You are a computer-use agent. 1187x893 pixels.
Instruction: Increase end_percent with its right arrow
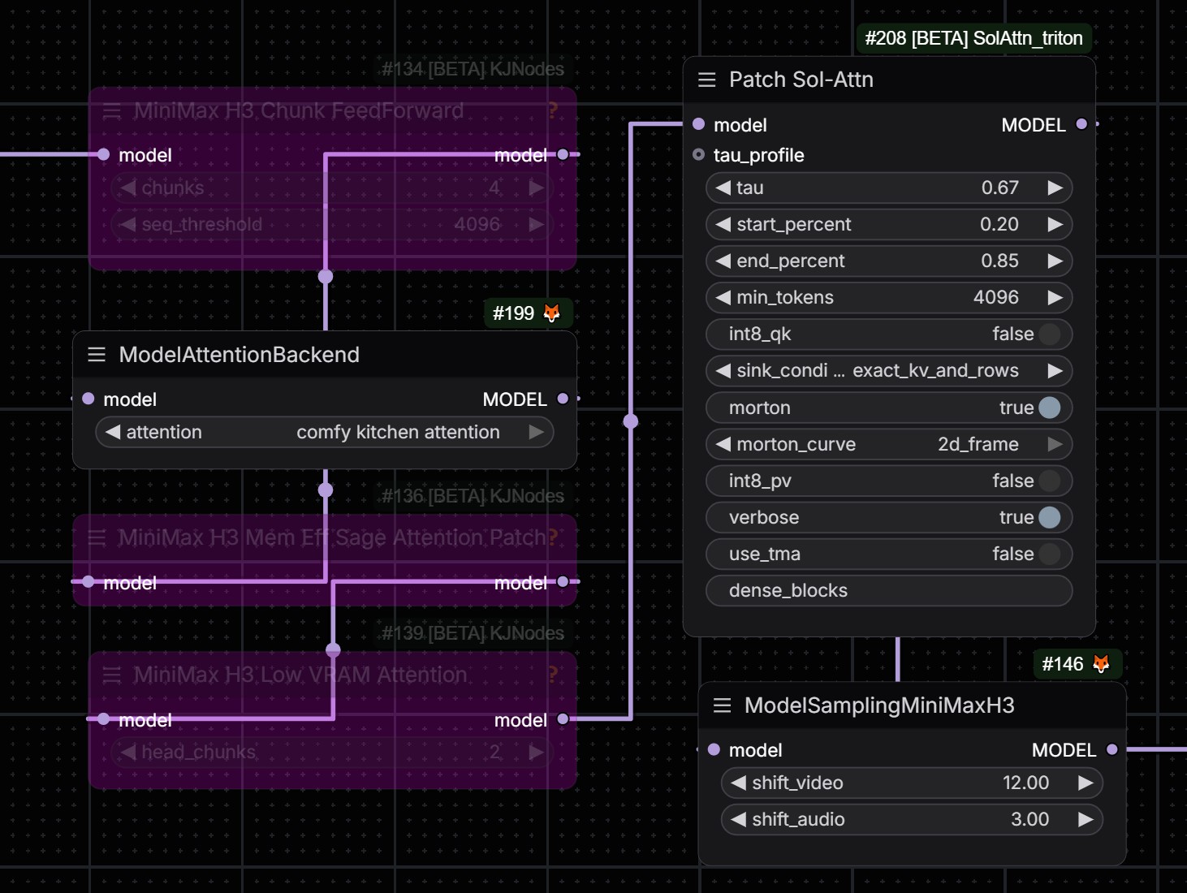(x=1055, y=261)
